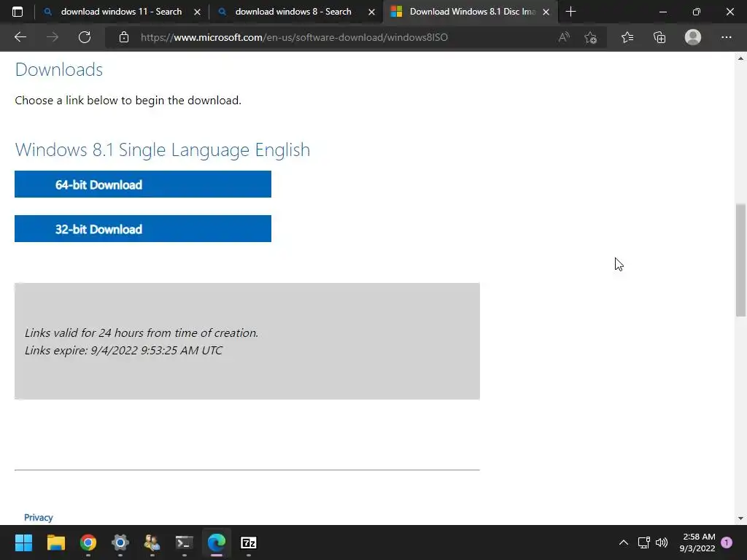Open network status tray icon
The image size is (747, 560).
click(643, 542)
